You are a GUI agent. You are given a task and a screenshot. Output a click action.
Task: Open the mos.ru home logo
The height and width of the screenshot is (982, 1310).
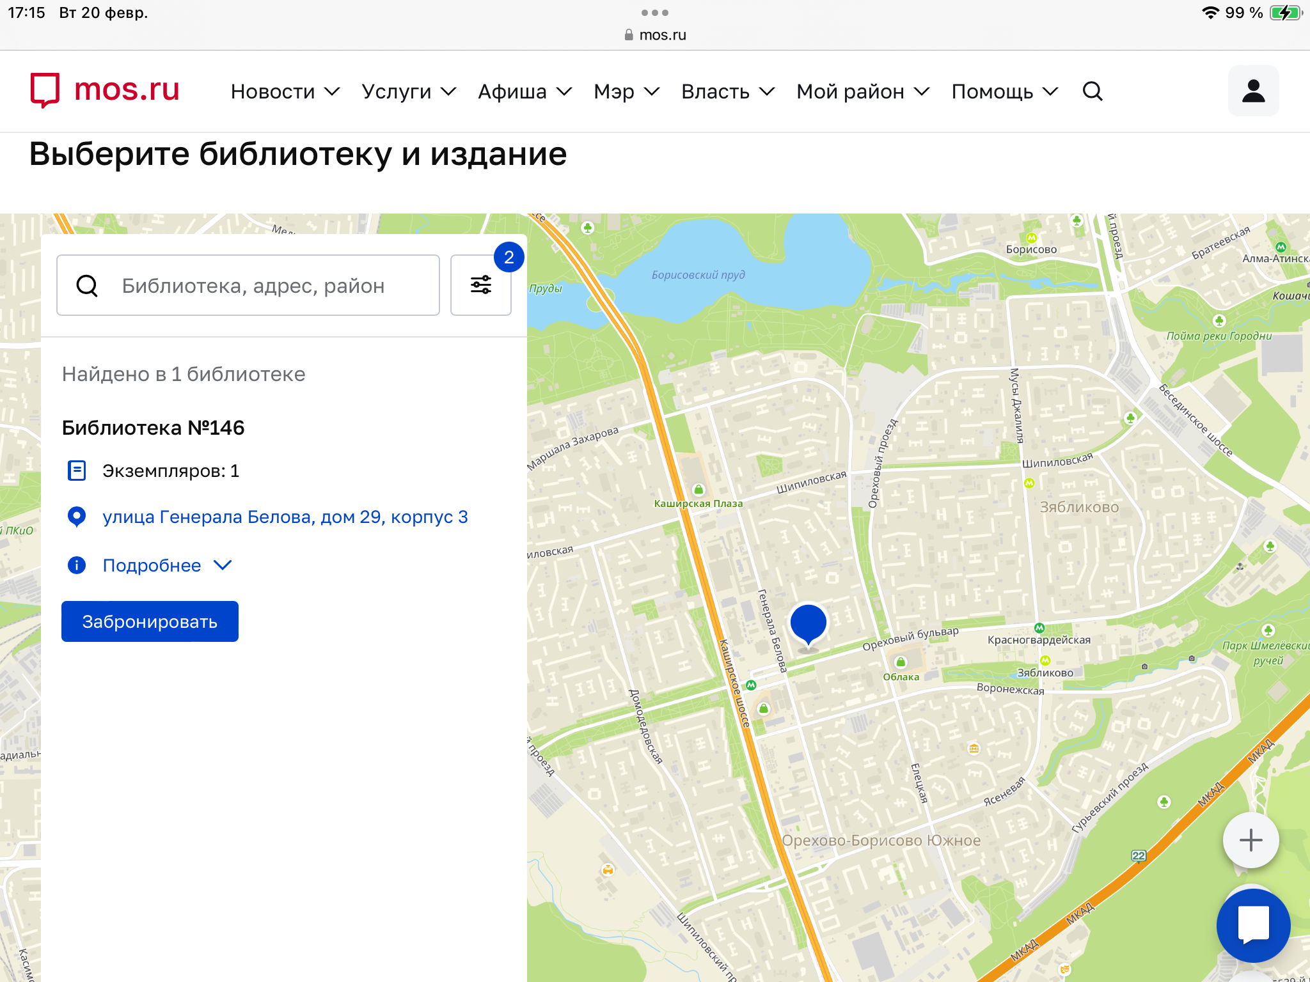click(x=105, y=90)
